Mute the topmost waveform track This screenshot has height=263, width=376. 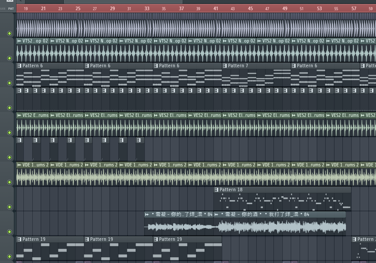click(9, 33)
